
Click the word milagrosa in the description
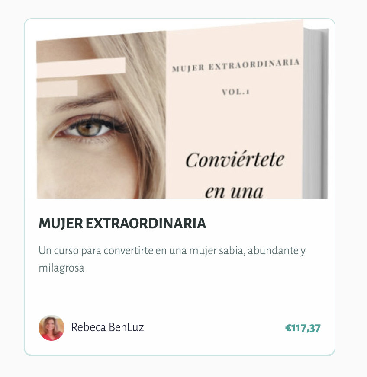click(x=61, y=268)
